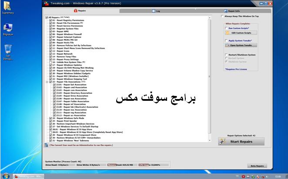Uncheck 17 - Repair Windows Updates

[50, 65]
